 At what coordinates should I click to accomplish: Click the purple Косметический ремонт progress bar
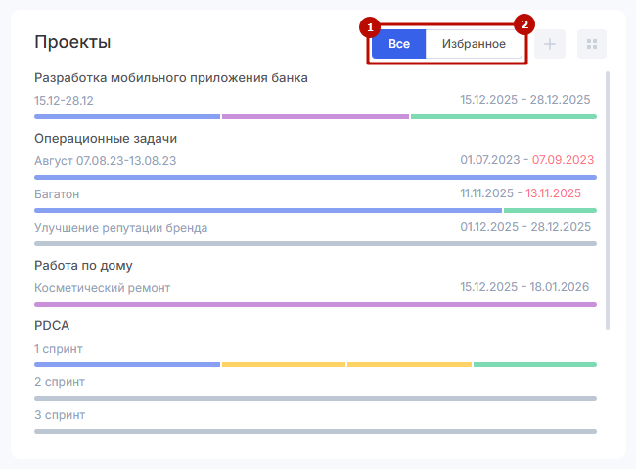(x=315, y=304)
